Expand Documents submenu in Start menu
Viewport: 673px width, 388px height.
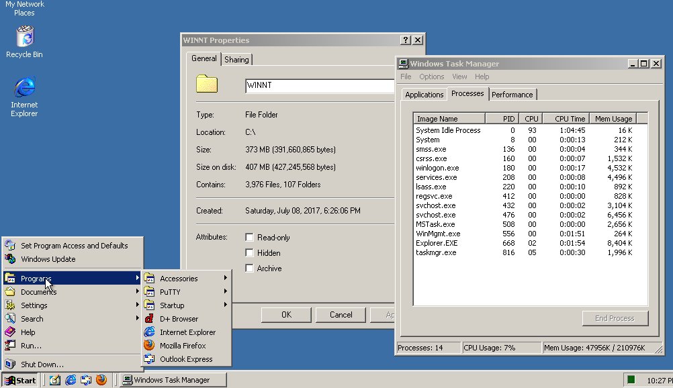point(72,292)
